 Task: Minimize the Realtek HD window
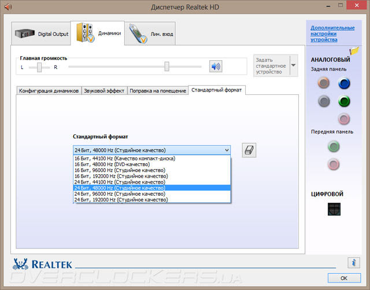pos(328,6)
